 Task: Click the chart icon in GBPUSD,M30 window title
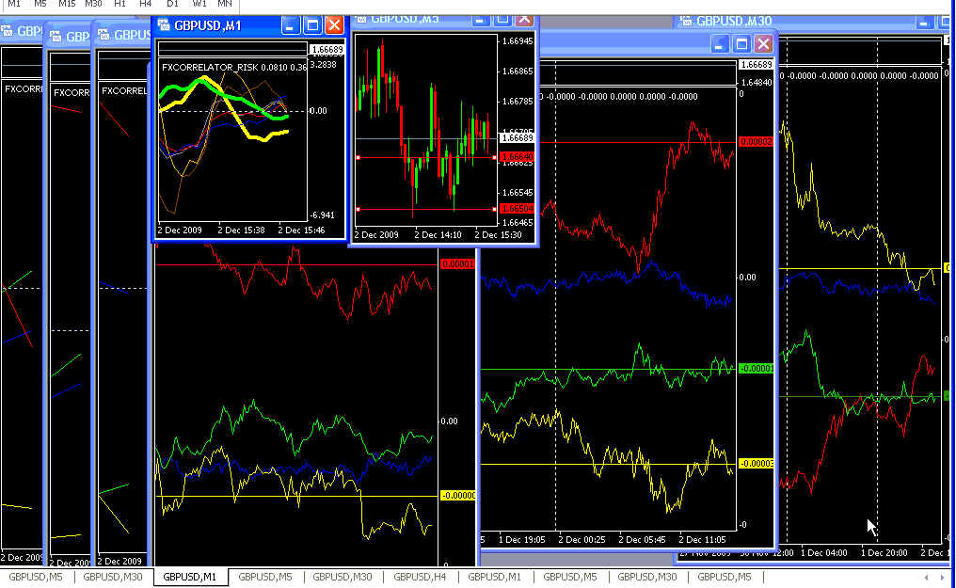[686, 21]
